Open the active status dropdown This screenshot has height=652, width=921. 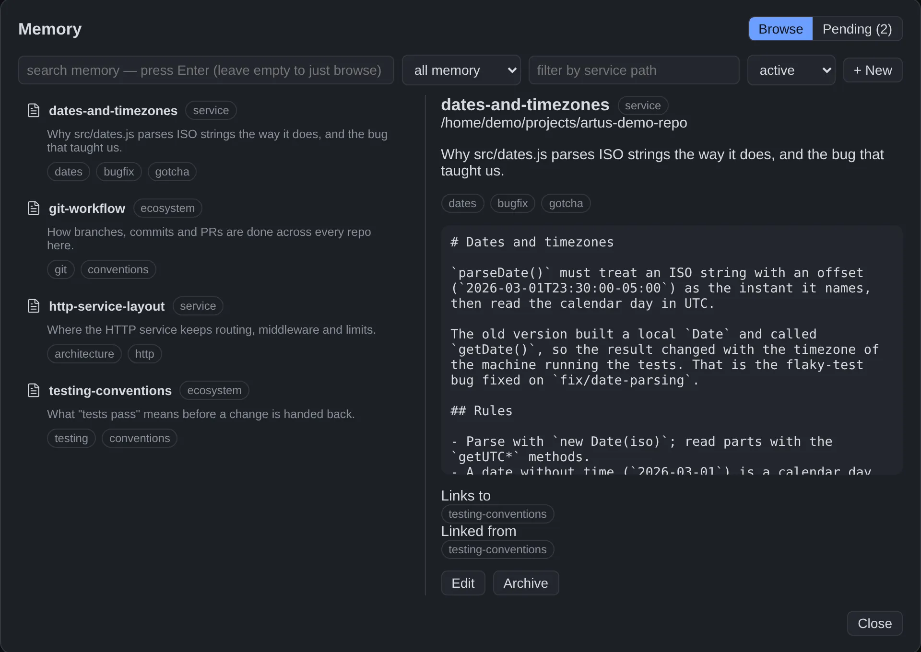point(791,70)
